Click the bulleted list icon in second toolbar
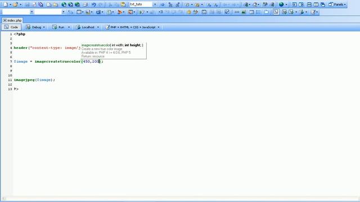Screen dimensions: 360x202 tap(259, 12)
